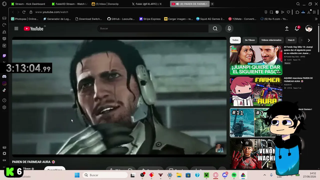Open a new browser tab
320x180 pixels.
tap(212, 4)
